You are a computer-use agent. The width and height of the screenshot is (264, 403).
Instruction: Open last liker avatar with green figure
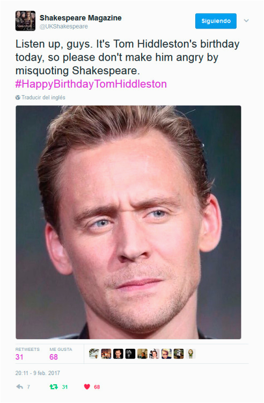(x=190, y=354)
